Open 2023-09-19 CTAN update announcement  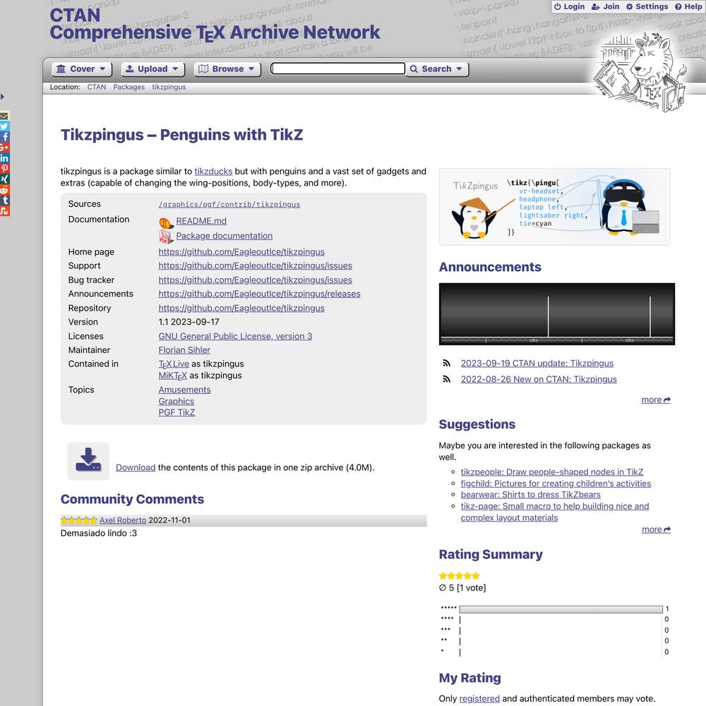tap(537, 364)
